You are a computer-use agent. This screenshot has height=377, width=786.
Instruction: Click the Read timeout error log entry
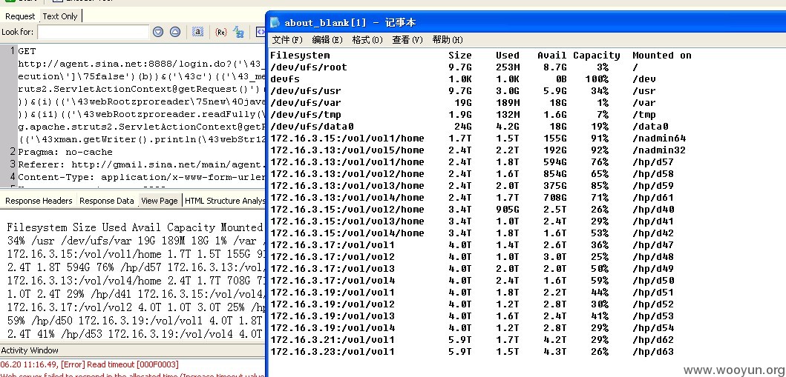89,364
